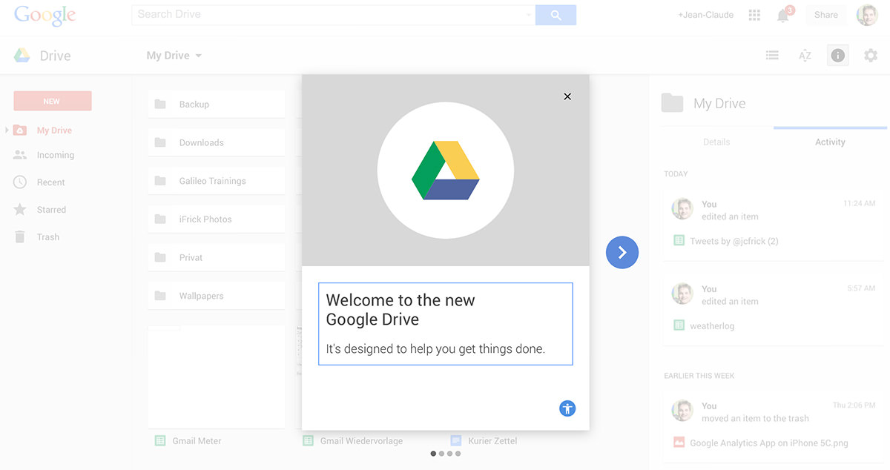Click the blue next arrow button
890x470 pixels.
pos(622,253)
